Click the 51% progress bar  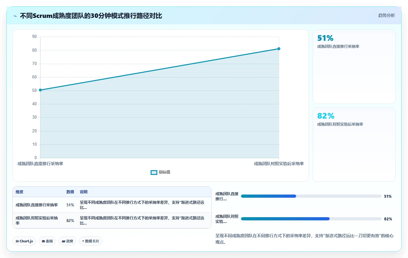(x=311, y=196)
